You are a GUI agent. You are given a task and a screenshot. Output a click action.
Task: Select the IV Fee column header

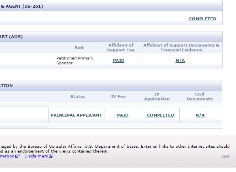[x=118, y=96]
